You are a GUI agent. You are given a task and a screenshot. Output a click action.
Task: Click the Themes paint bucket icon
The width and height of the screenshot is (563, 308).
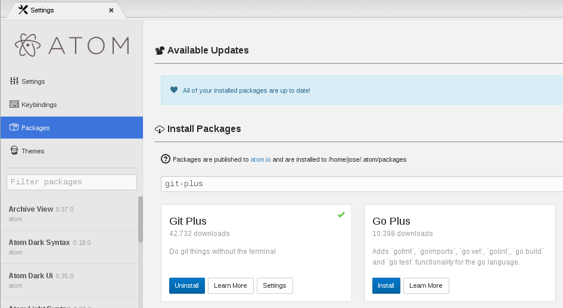coord(14,150)
